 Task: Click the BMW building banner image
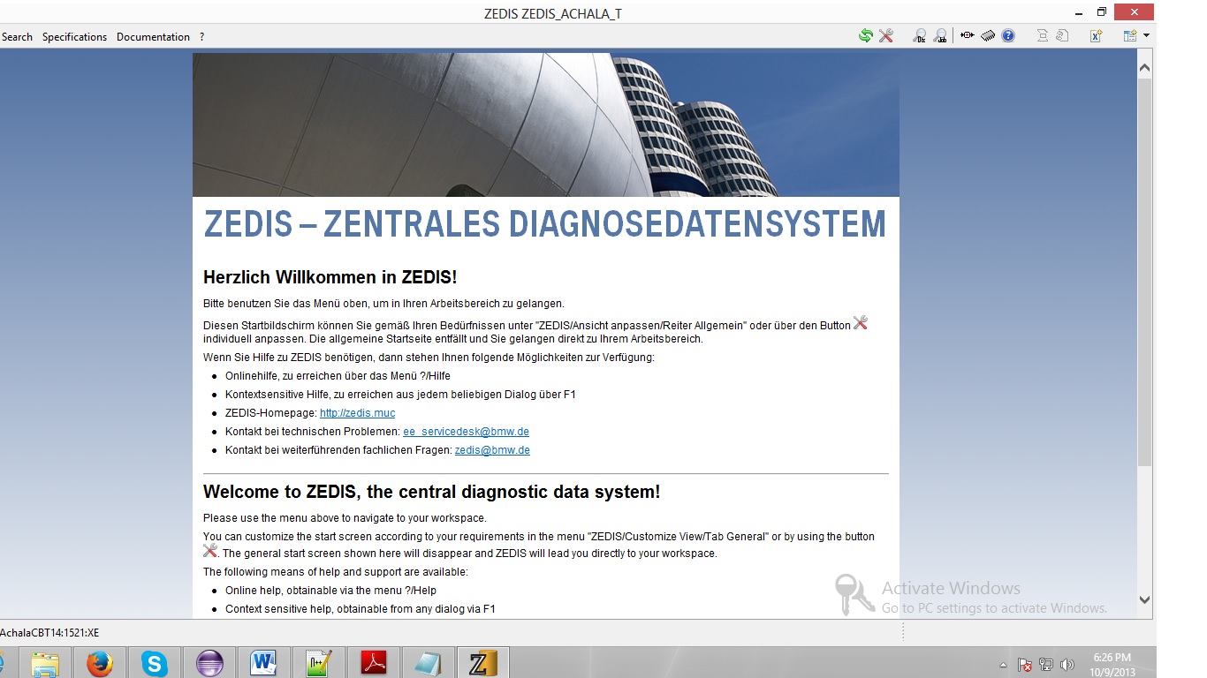click(546, 124)
